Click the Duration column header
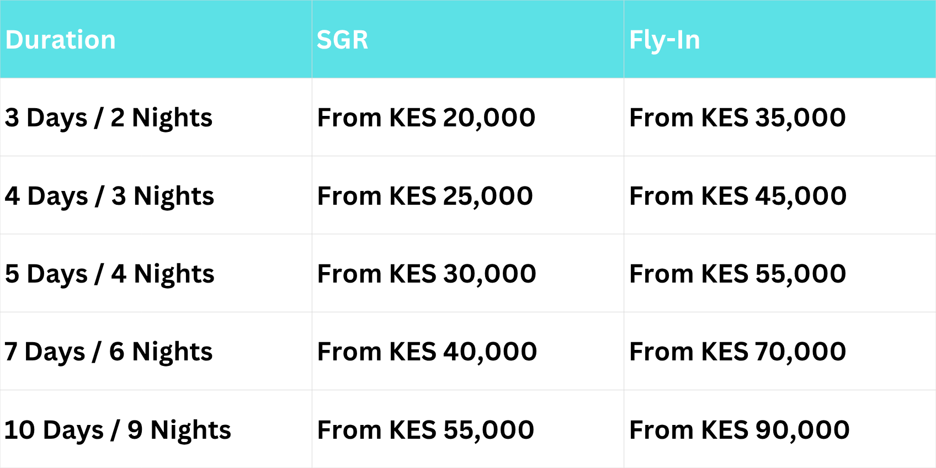The height and width of the screenshot is (468, 936). (x=61, y=40)
